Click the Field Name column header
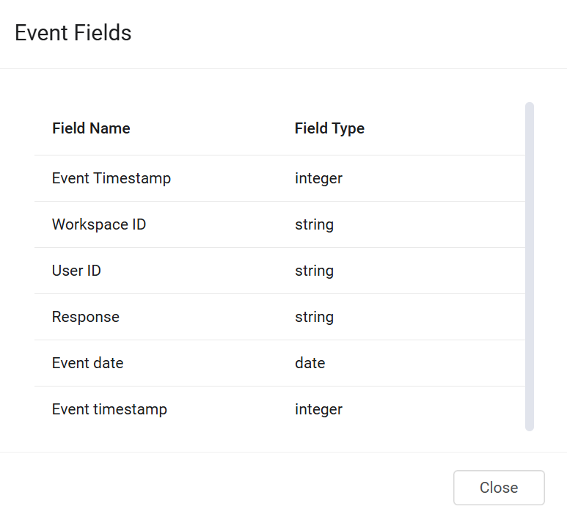Screen dimensions: 567x520 pyautogui.click(x=91, y=128)
